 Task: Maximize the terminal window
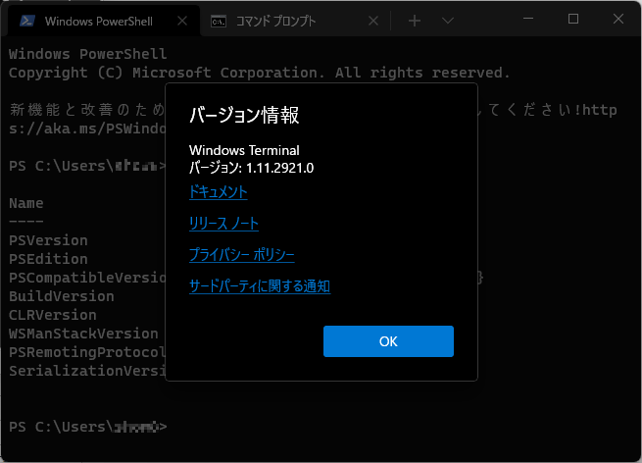[573, 19]
